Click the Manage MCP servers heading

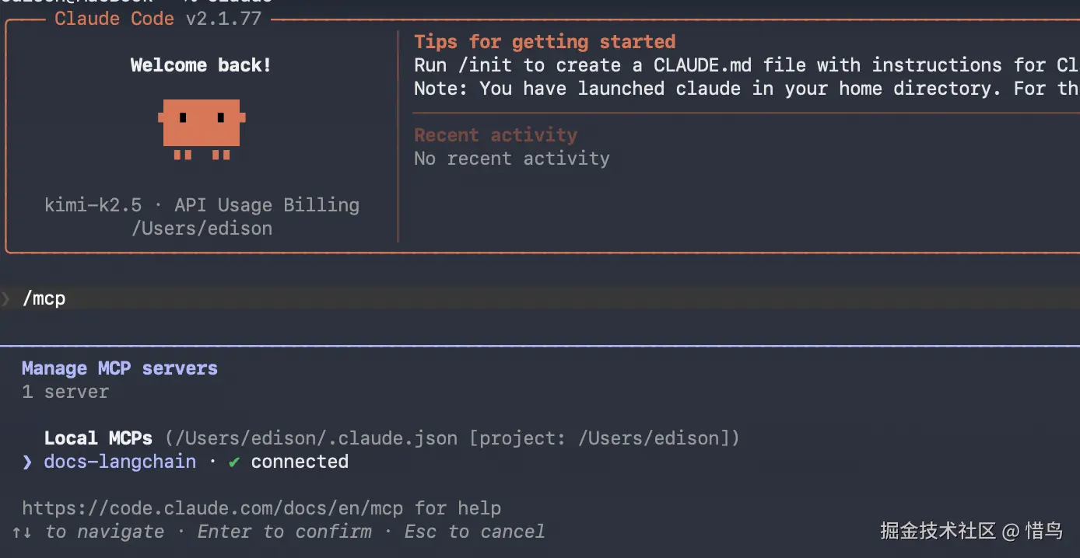click(120, 368)
